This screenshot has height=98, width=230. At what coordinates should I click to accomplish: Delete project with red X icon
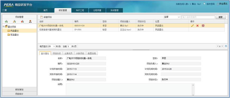pyautogui.click(x=198, y=26)
